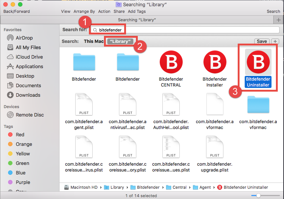
Task: Add a new Finder tab
Action: pos(278,20)
